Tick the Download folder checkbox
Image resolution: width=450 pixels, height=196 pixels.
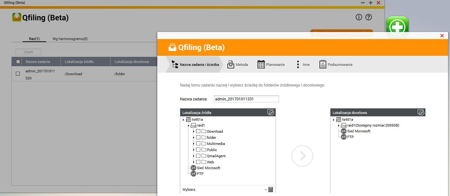[198, 131]
